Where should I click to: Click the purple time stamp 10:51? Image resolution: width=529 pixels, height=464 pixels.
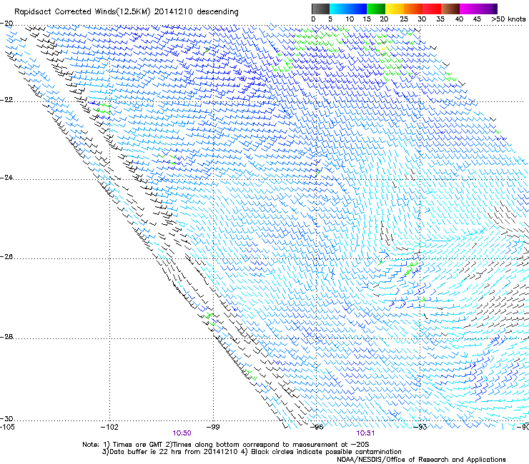pos(365,433)
